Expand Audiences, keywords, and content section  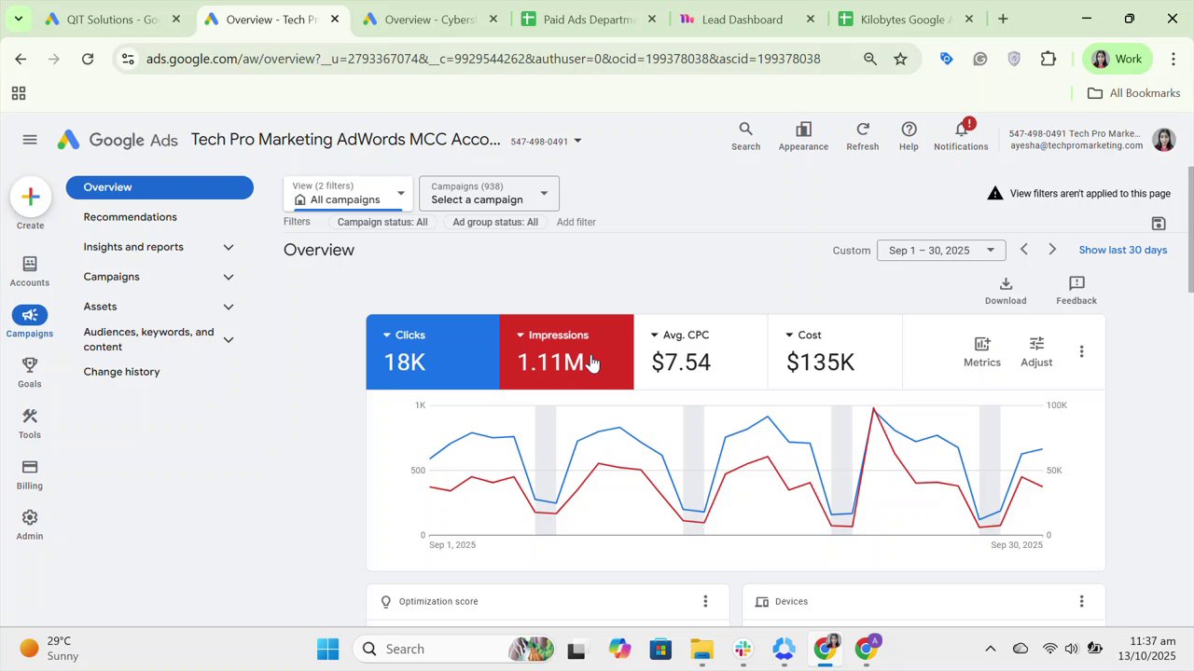pos(229,339)
